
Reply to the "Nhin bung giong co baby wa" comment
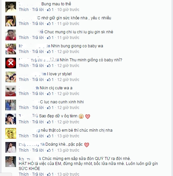pos(38,52)
